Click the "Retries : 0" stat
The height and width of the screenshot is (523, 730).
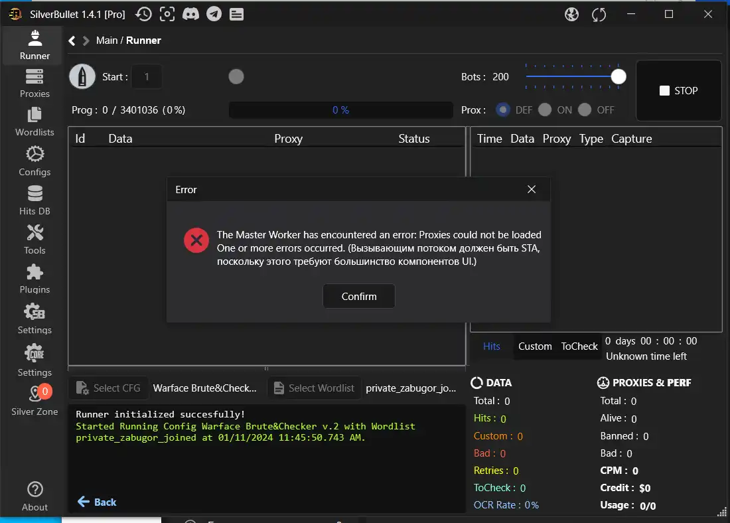(x=496, y=471)
